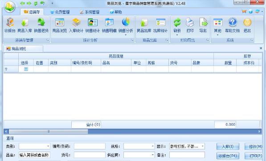This screenshot has width=266, height=161.
Task: Open the 规格 dropdown in query panel
Action: [153, 146]
